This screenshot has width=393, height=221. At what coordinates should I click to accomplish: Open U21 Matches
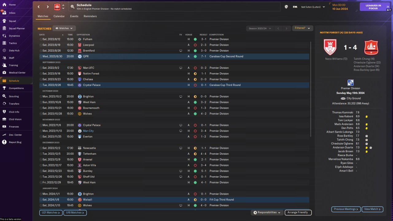point(51,212)
